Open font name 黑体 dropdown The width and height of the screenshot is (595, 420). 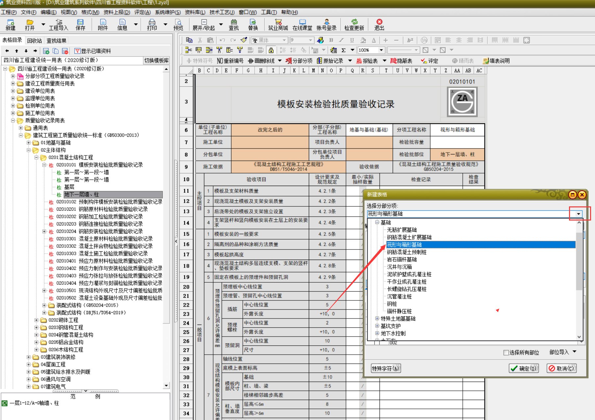(284, 40)
